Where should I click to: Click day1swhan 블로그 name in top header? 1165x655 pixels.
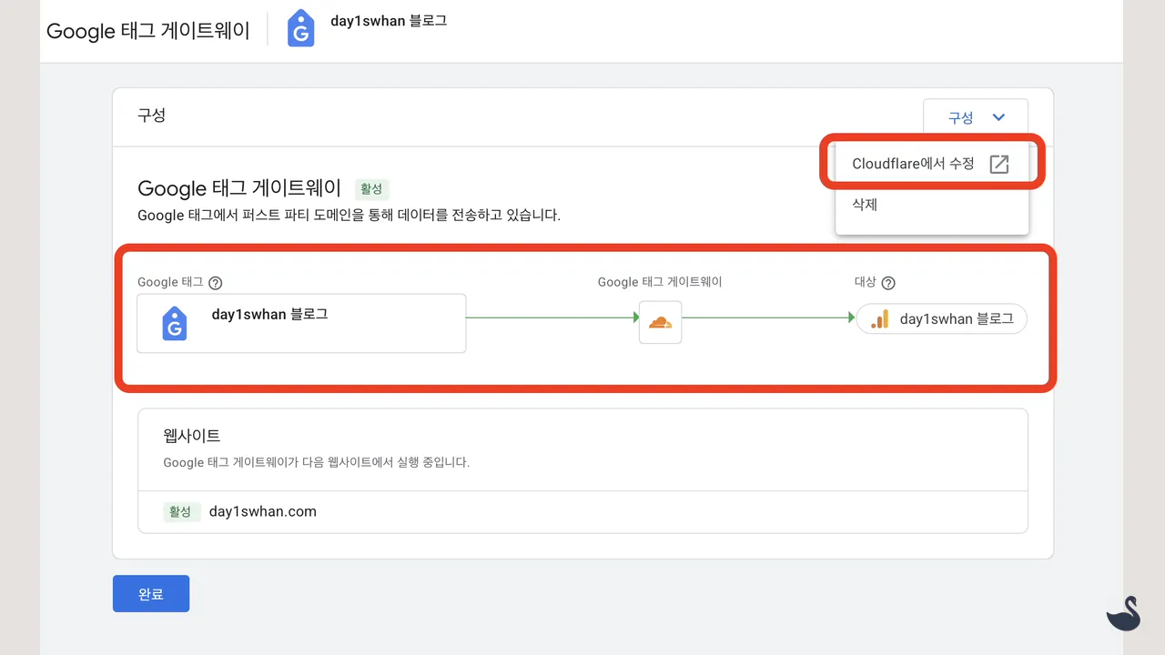(389, 20)
